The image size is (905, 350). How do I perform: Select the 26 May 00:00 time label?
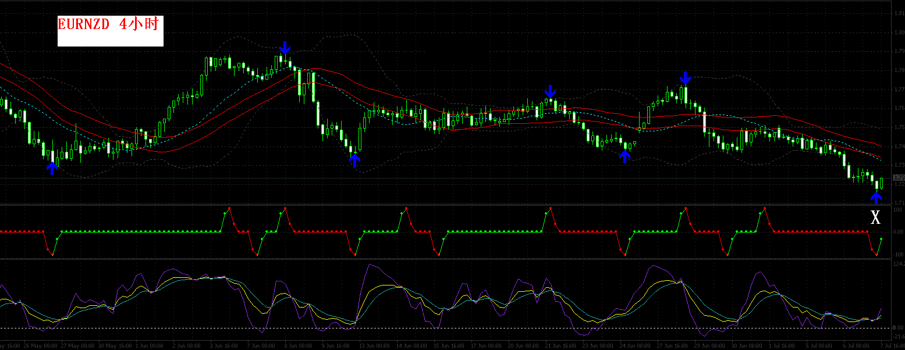point(40,345)
